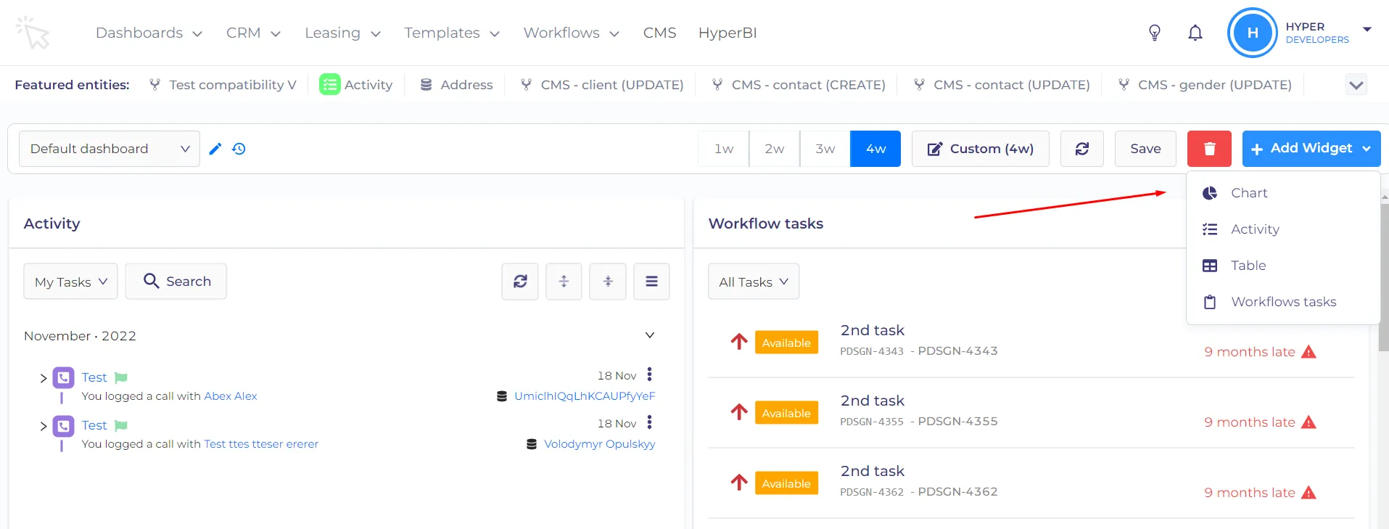Click the Custom (4w) button

pyautogui.click(x=980, y=149)
